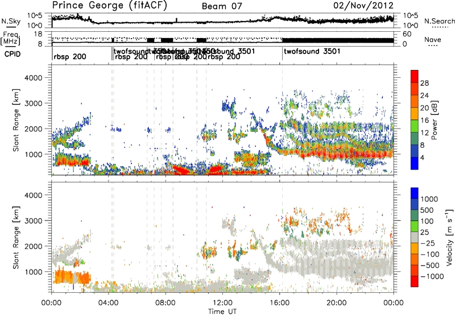Click the '16' tick on power colorbar
The image size is (455, 315).
pos(424,121)
